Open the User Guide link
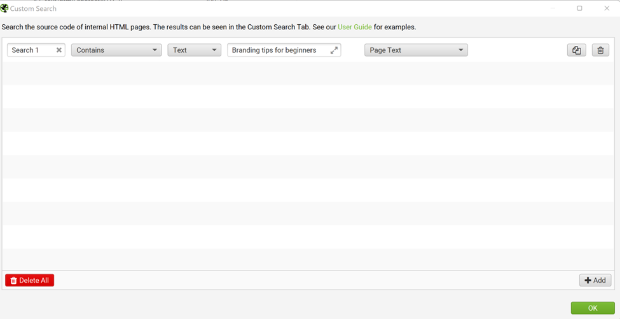 click(x=355, y=27)
